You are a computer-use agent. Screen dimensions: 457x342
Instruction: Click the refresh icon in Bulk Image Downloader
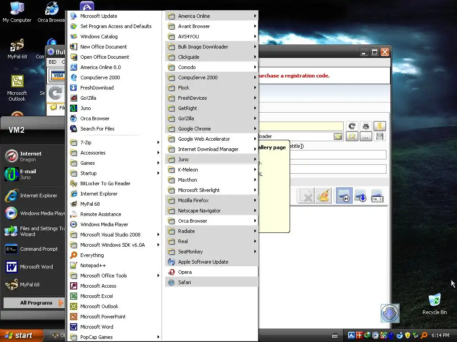(x=352, y=126)
